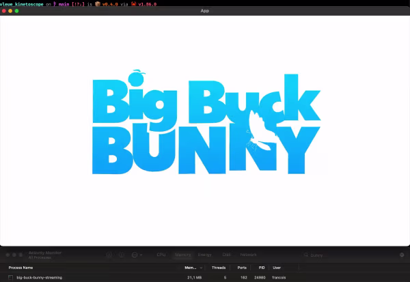Open process info in Activity Monitor
Viewport: 410px width, 282px height.
(x=122, y=255)
